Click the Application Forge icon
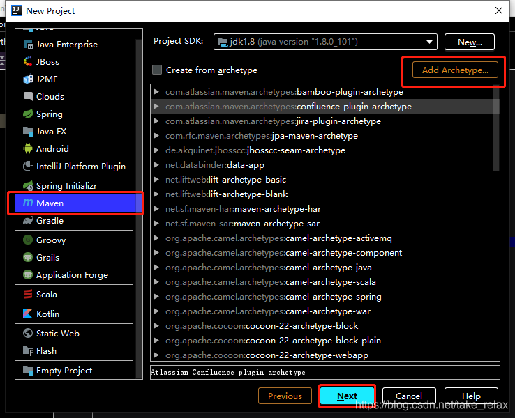 click(28, 274)
